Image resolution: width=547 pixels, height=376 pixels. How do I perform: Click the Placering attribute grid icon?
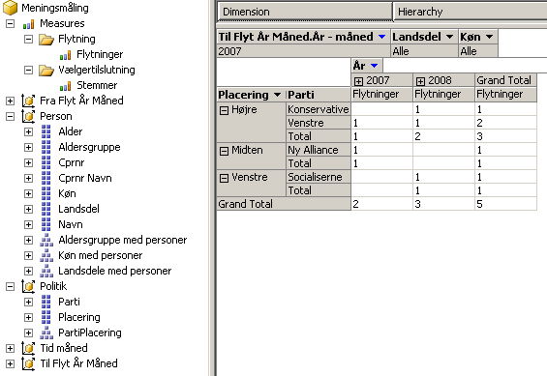(x=46, y=317)
